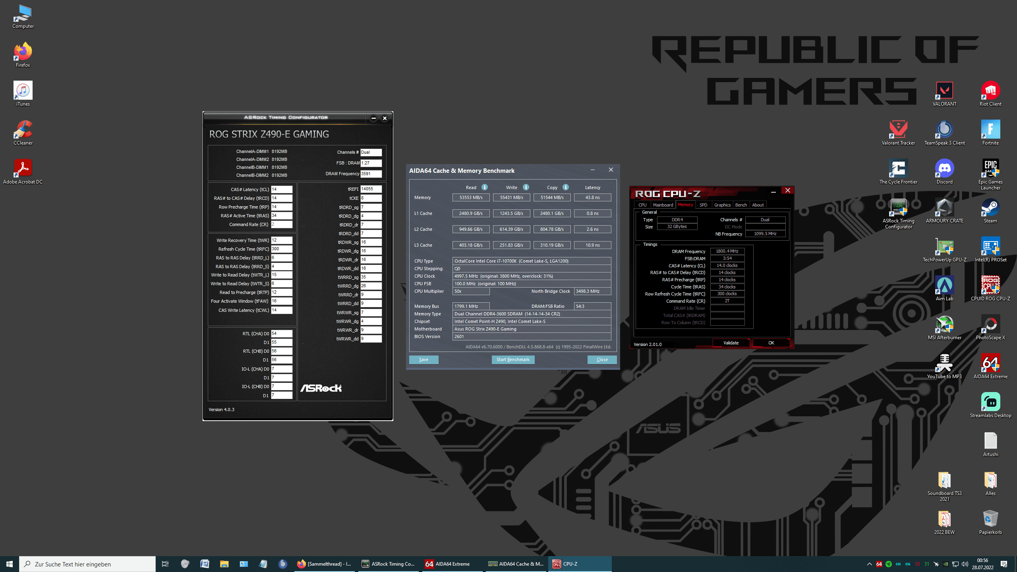Open the Bench tab in CPU-Z
1017x572 pixels.
(741, 205)
